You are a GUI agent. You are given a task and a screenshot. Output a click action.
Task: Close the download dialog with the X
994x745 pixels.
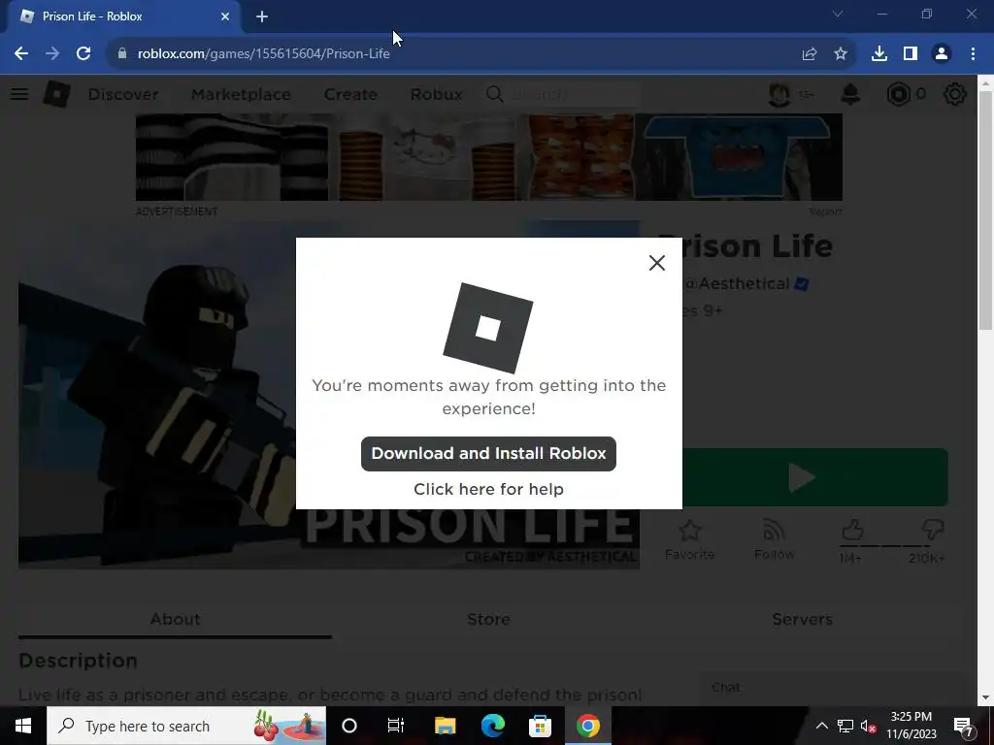click(x=657, y=263)
